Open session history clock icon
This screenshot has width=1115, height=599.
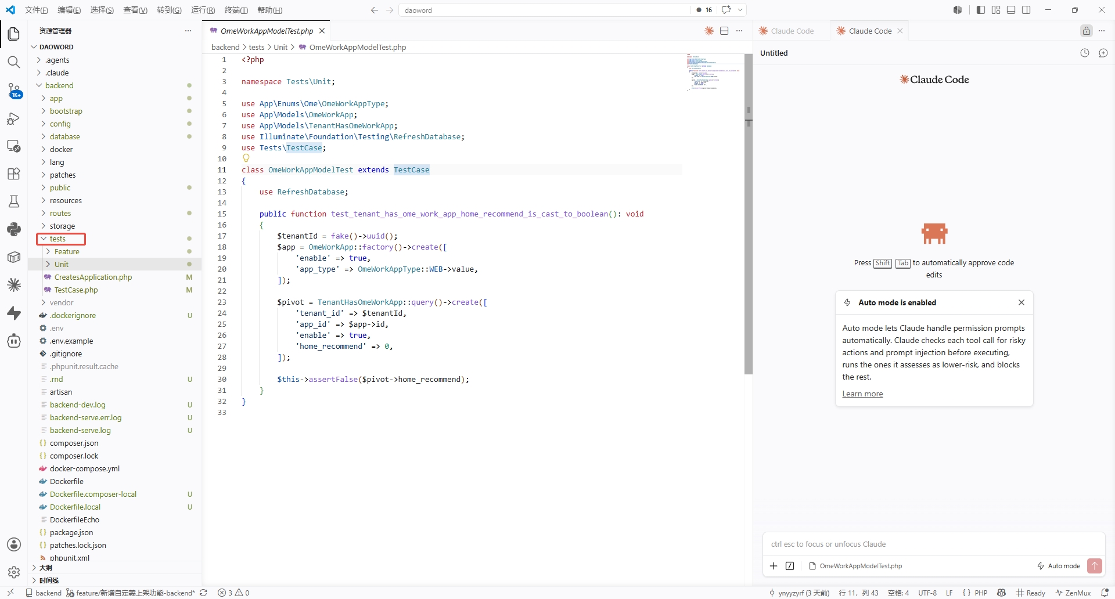point(1085,53)
